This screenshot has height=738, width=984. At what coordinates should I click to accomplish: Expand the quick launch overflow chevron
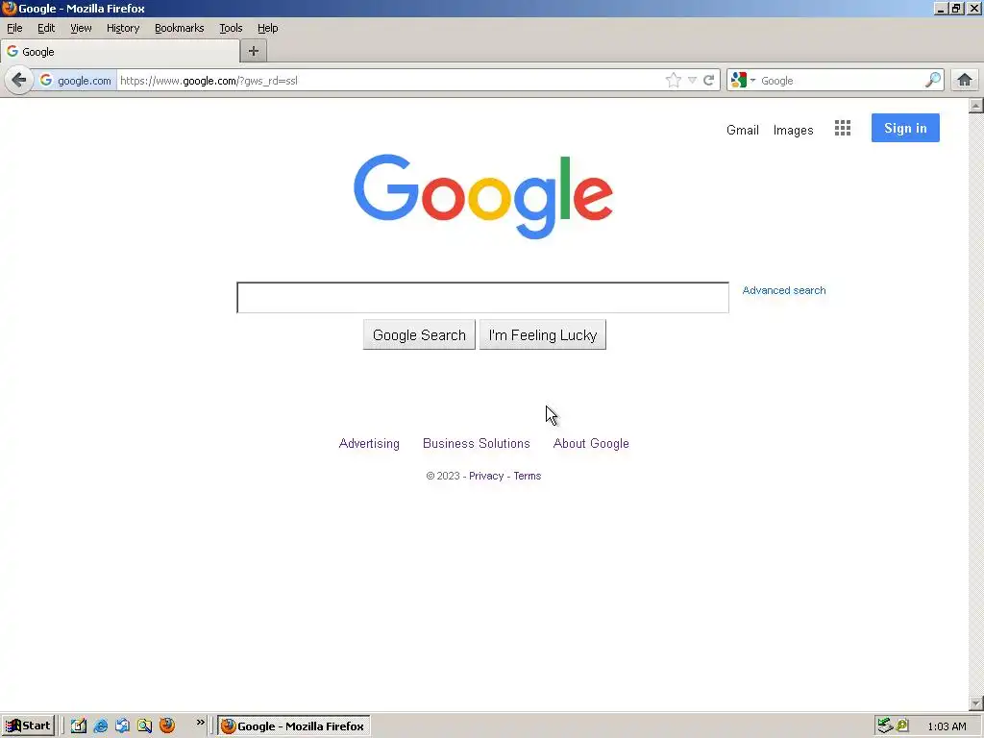point(200,723)
